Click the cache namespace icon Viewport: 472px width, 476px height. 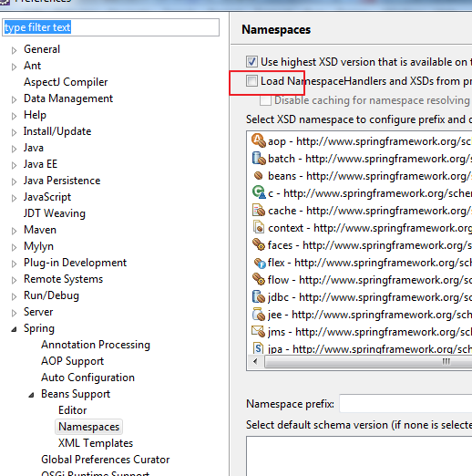tap(259, 211)
